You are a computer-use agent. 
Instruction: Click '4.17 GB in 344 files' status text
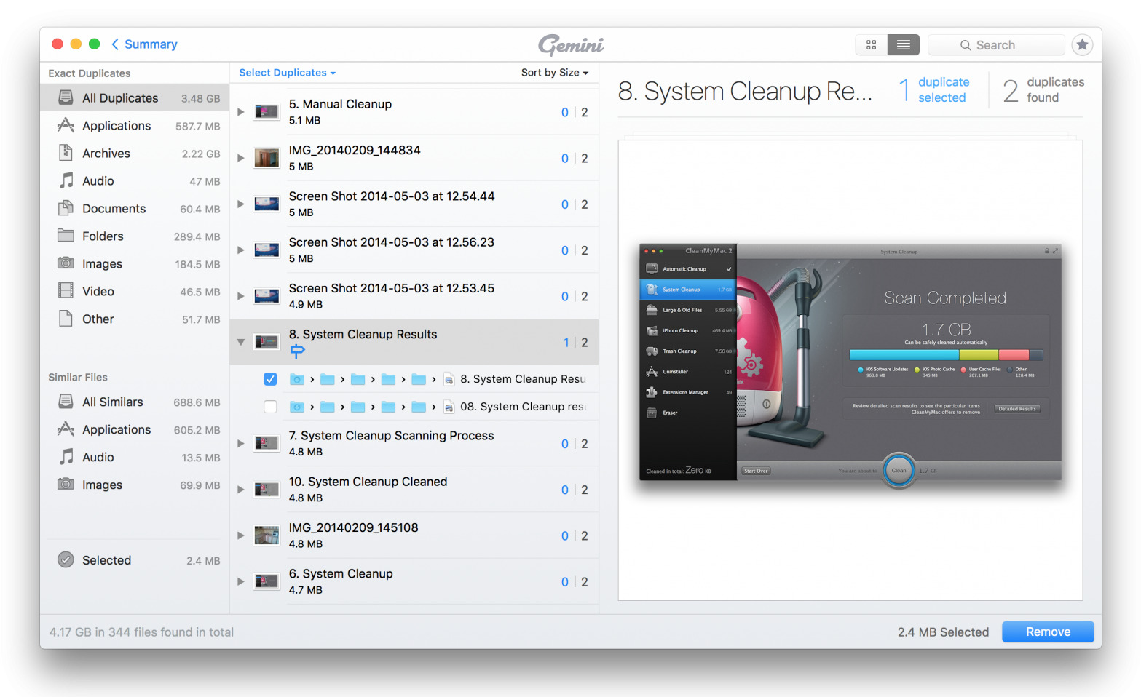pyautogui.click(x=141, y=632)
